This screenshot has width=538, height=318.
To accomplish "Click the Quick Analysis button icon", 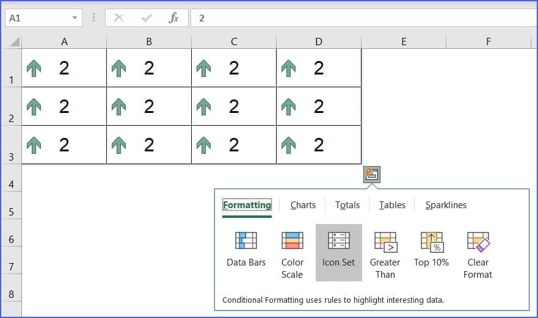I will coord(372,175).
